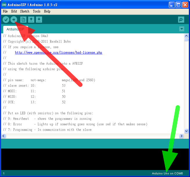Click the black console output area
Viewport: 190px width, 177px height.
[x=95, y=159]
